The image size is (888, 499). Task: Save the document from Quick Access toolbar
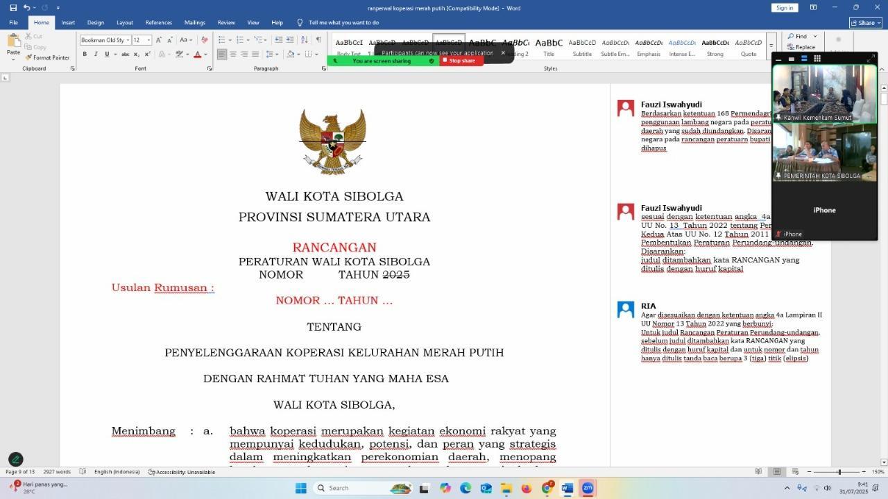pyautogui.click(x=13, y=8)
